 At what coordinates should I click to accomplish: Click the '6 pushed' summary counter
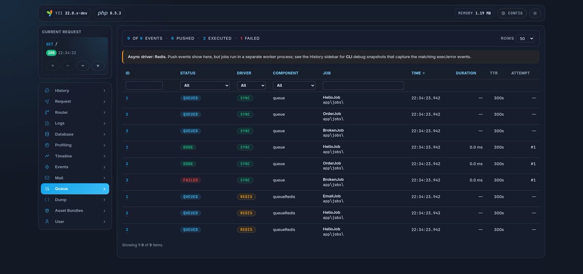point(183,38)
